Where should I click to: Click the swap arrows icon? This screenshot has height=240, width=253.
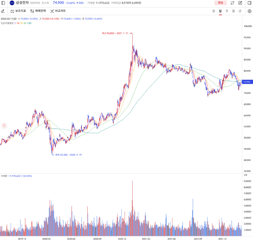click(232, 3)
